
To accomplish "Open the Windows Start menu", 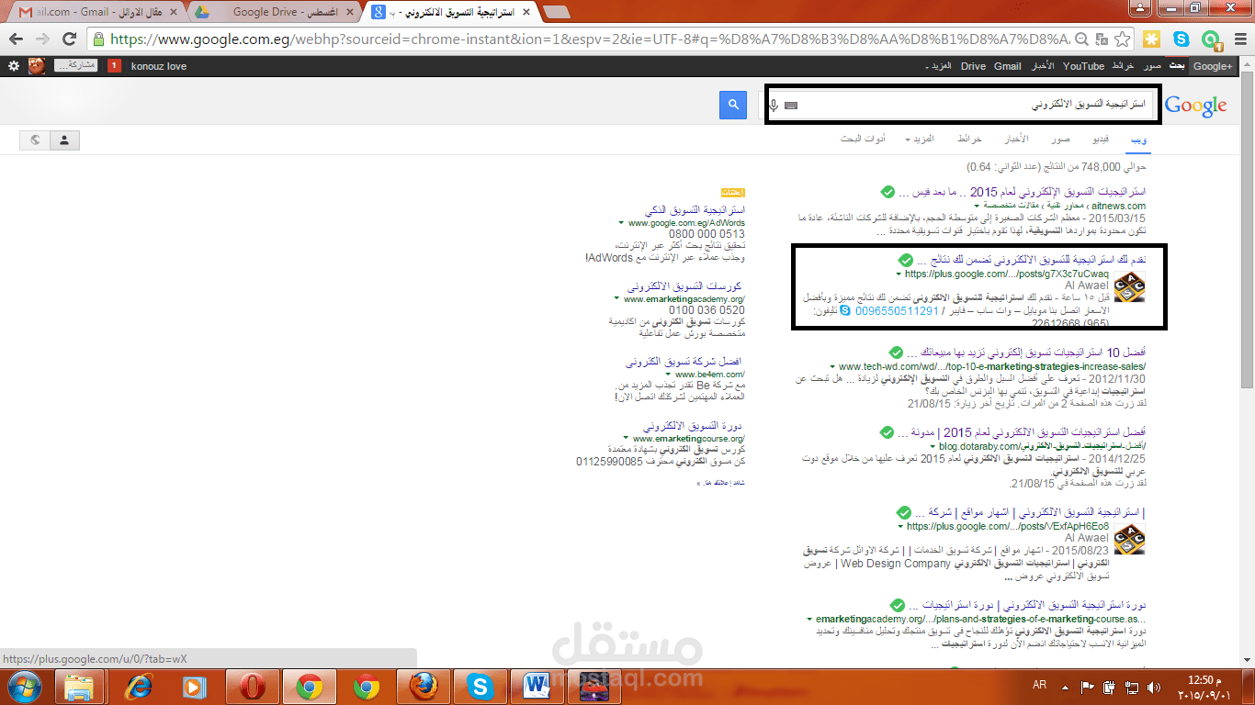I will point(25,687).
